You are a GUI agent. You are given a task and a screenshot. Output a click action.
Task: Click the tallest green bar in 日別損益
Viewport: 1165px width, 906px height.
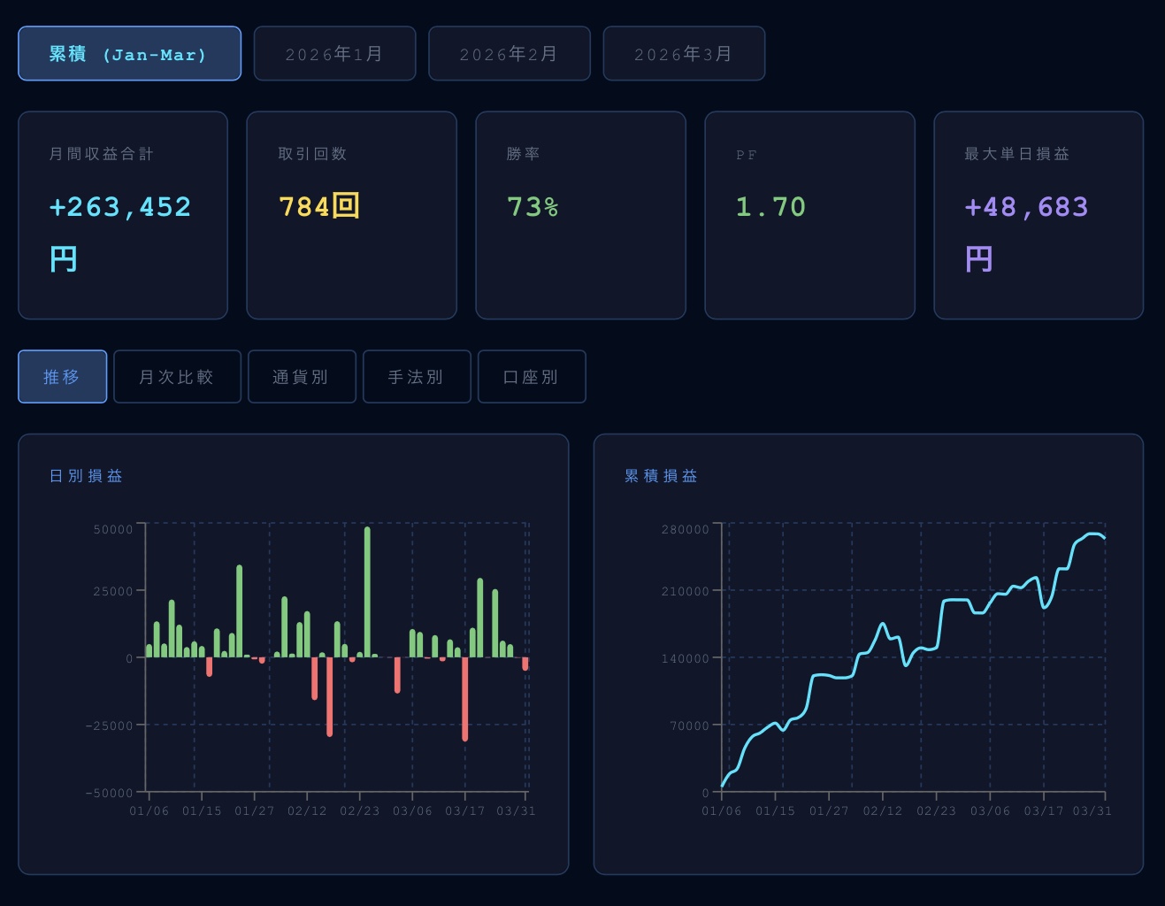pos(367,591)
